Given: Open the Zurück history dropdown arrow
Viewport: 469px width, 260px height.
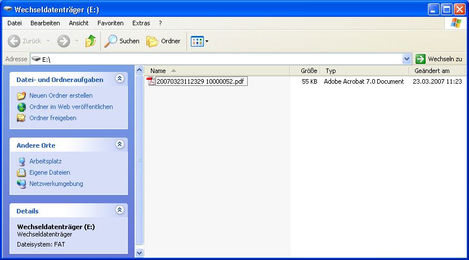Looking at the screenshot, I should tap(48, 41).
